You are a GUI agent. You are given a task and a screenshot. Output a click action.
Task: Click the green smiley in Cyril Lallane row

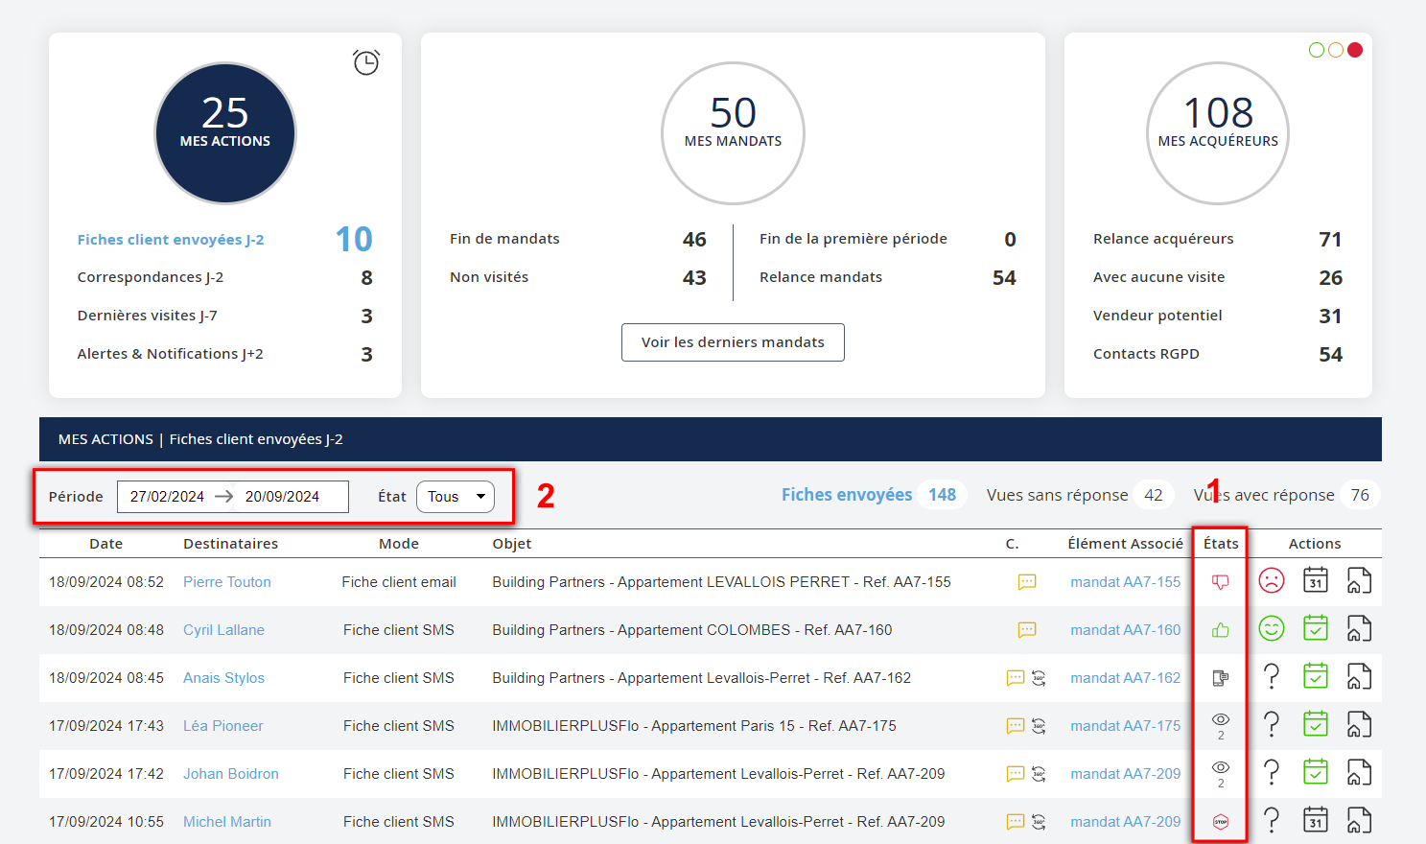pyautogui.click(x=1271, y=628)
